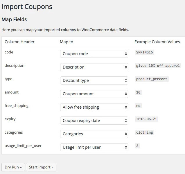Click the usage_limit_per_user row label

(23, 146)
